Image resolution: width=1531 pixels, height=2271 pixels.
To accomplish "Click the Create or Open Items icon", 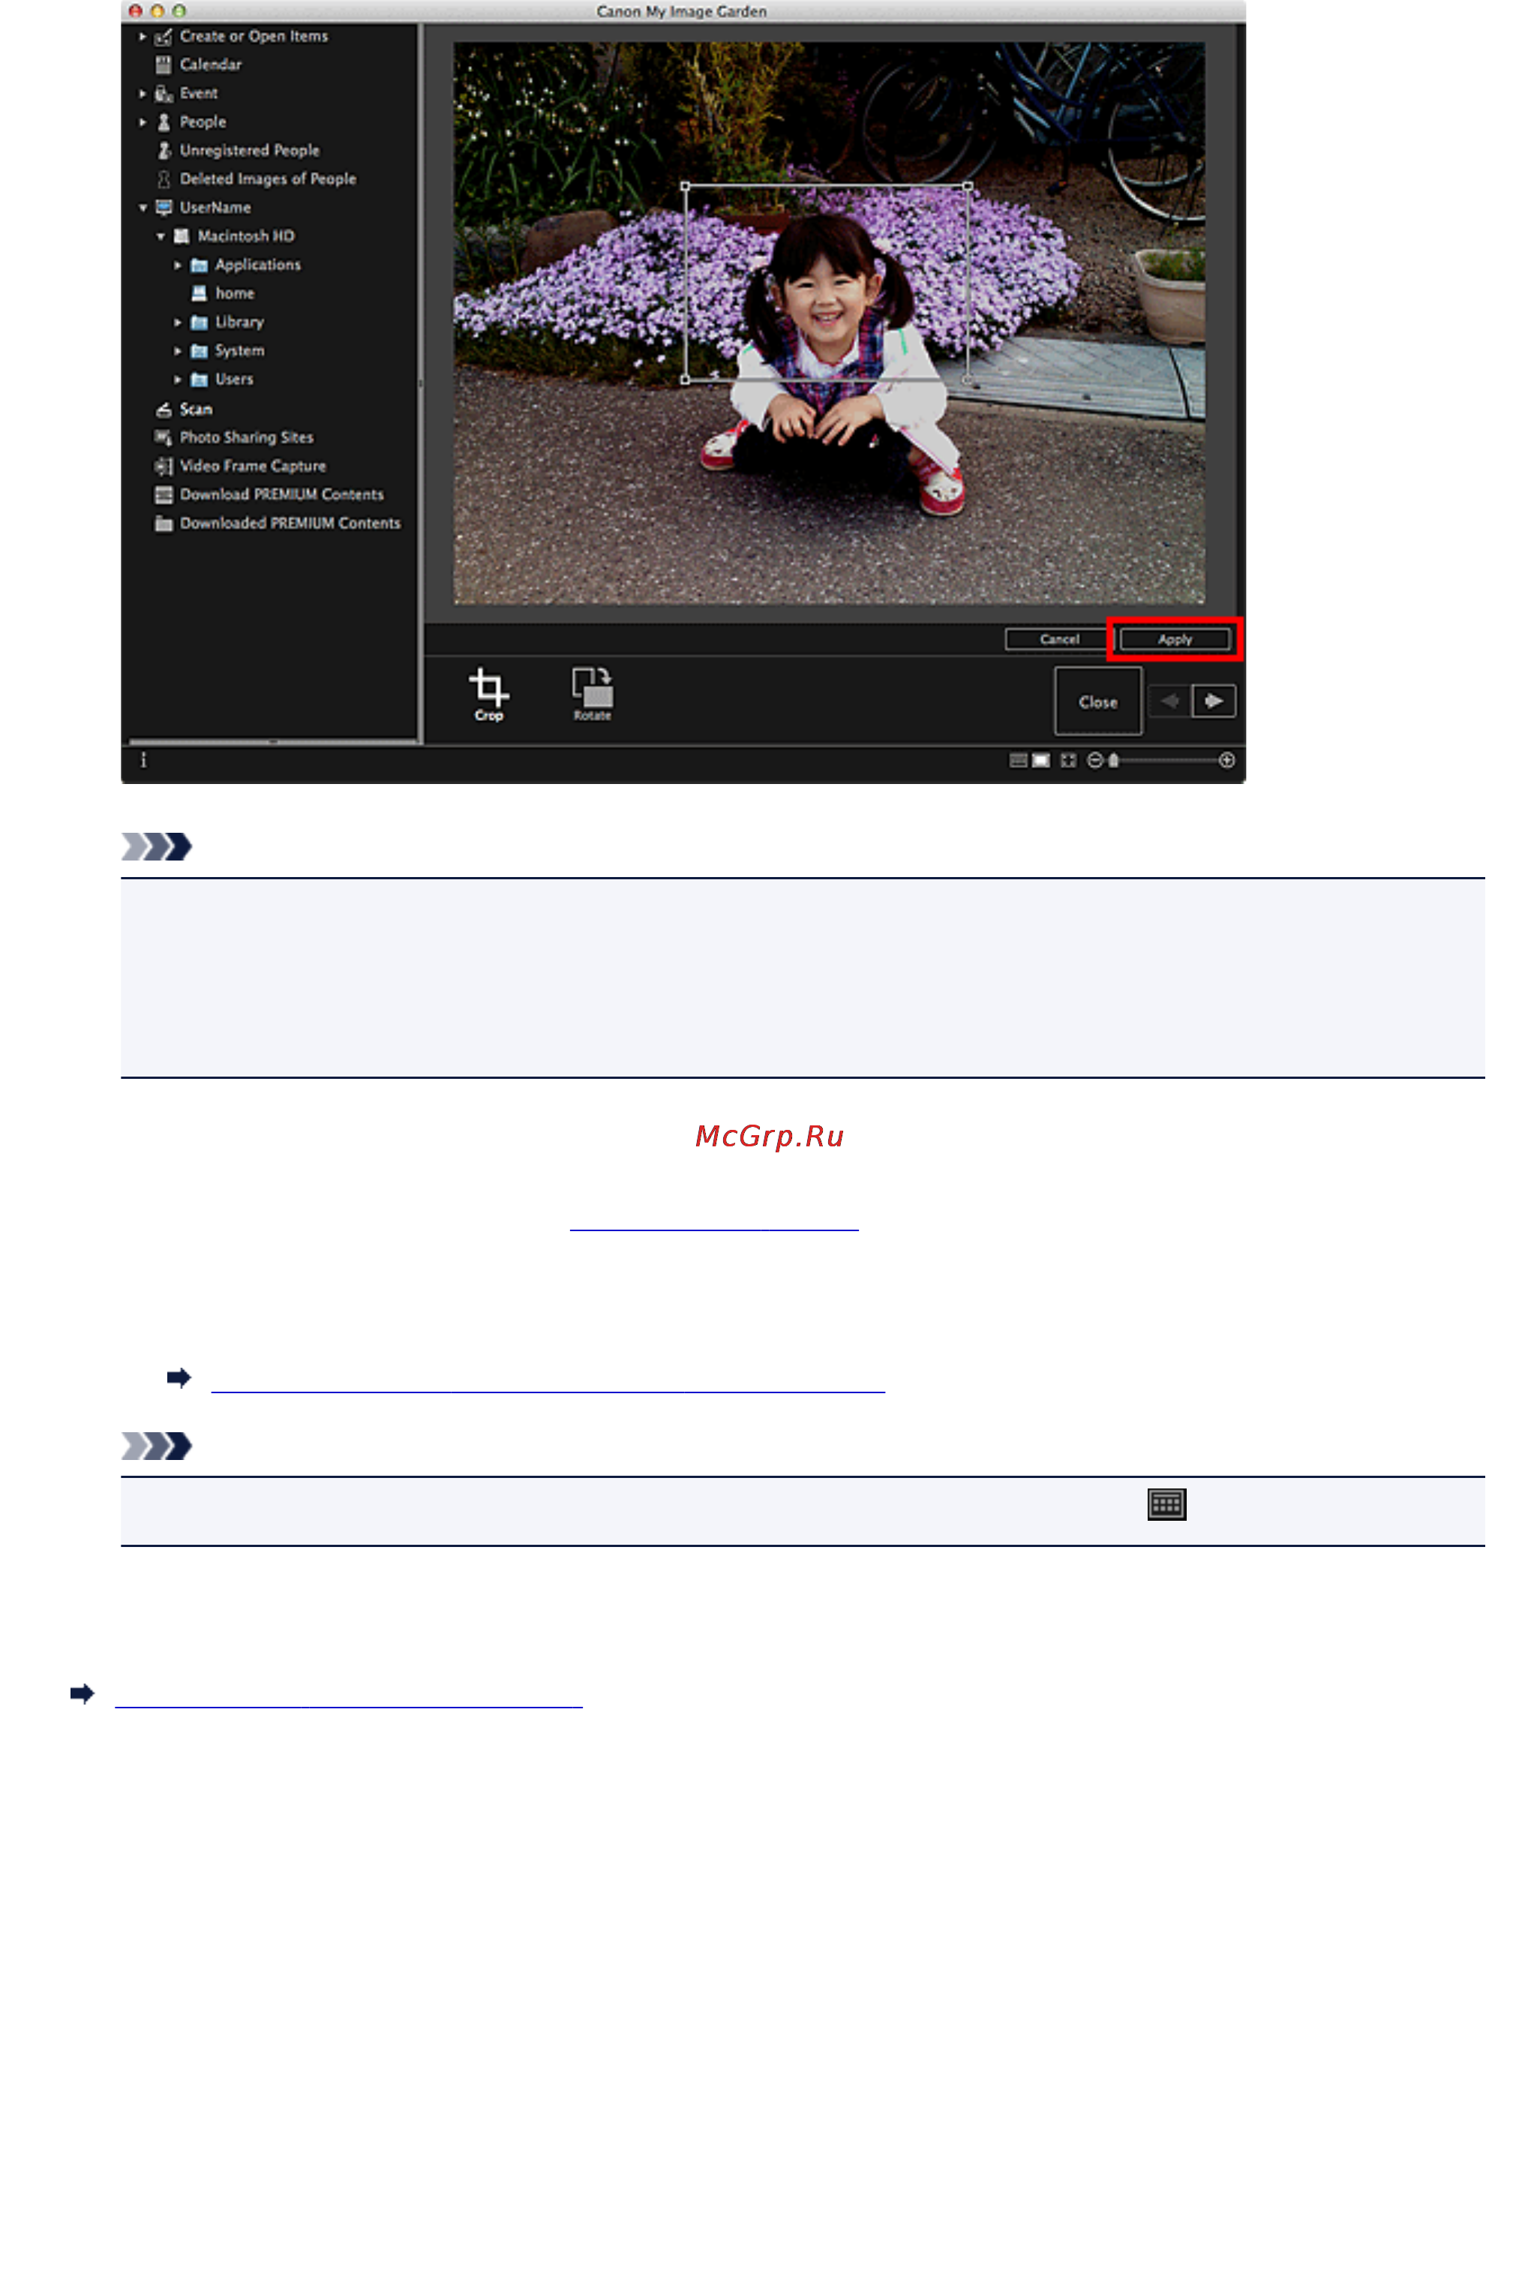I will (x=163, y=37).
